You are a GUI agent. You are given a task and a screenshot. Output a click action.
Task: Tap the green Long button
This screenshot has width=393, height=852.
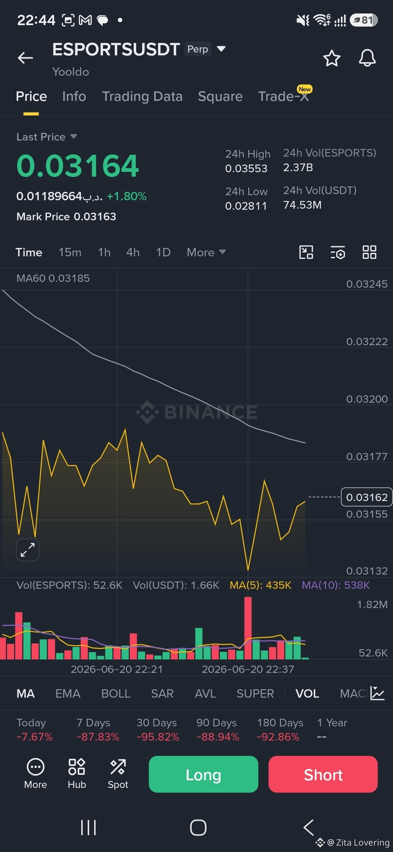click(x=203, y=774)
